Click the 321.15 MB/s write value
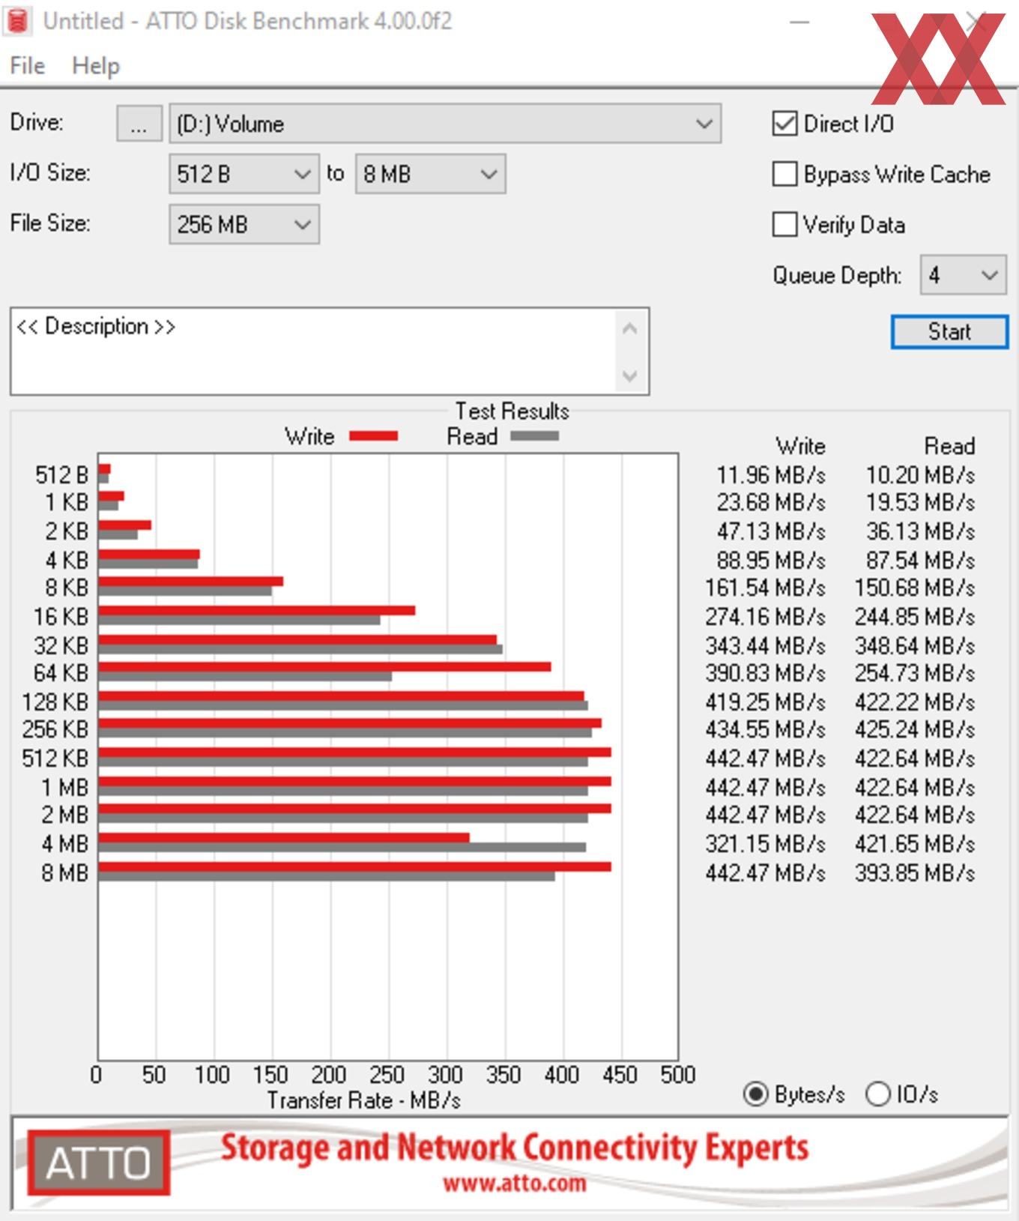The width and height of the screenshot is (1019, 1221). pyautogui.click(x=766, y=844)
